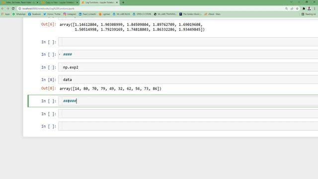
Task: Open the Chrome profile avatar
Action: [x=309, y=8]
